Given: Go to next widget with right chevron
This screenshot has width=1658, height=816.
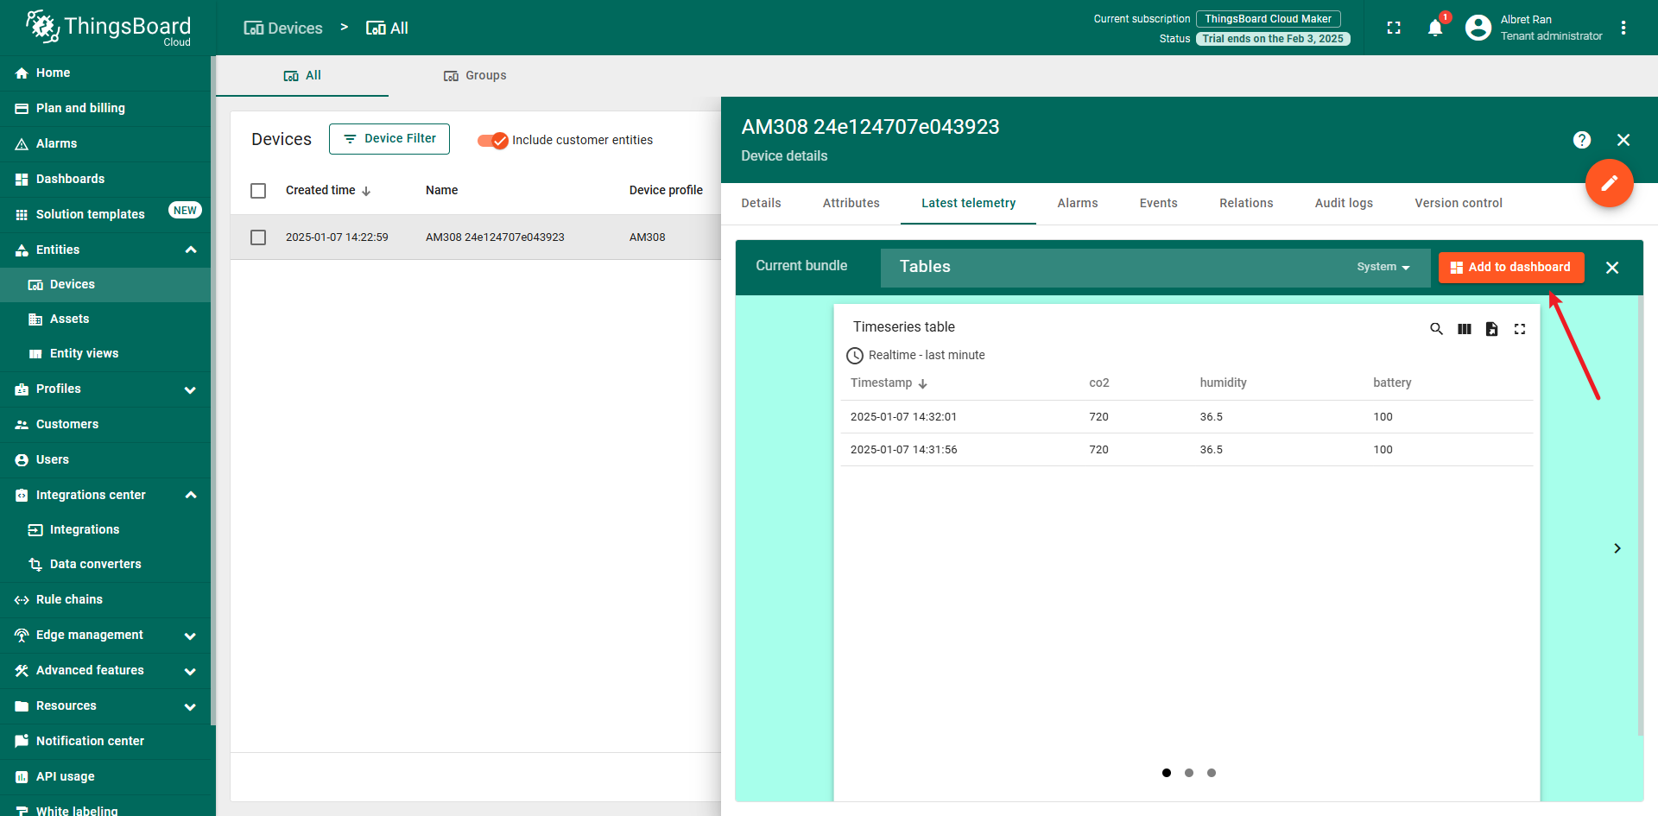Looking at the screenshot, I should tap(1617, 548).
